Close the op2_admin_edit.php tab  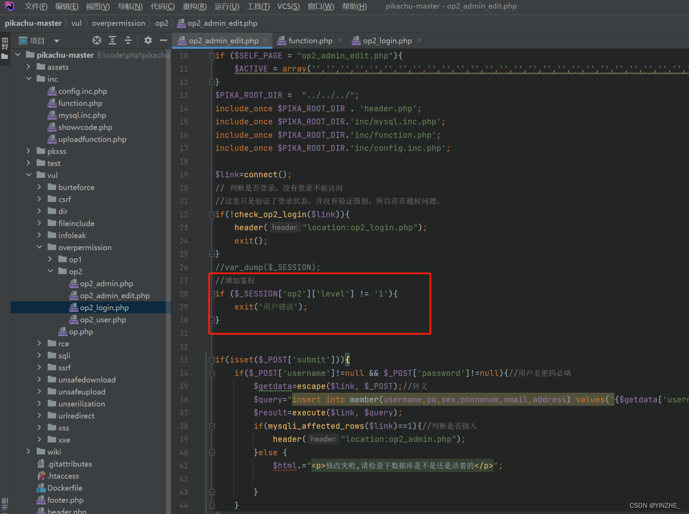pyautogui.click(x=265, y=40)
